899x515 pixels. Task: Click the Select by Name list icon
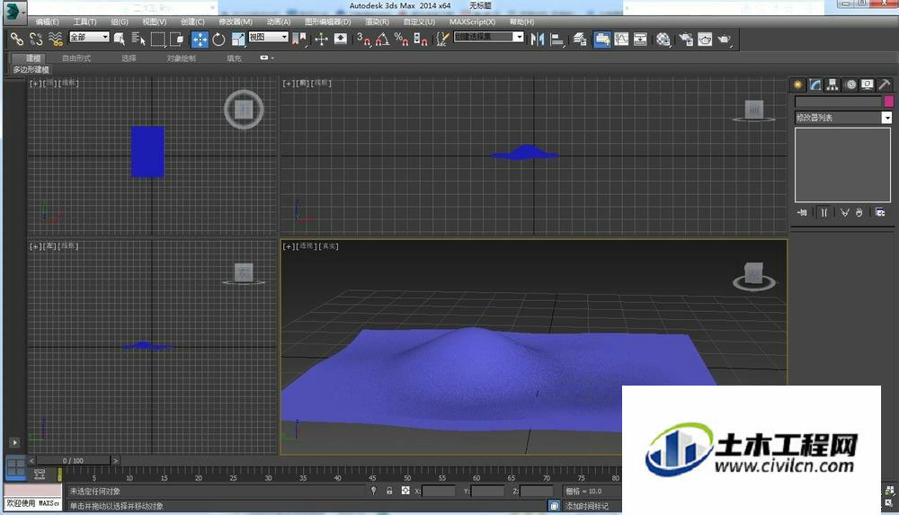pos(138,39)
